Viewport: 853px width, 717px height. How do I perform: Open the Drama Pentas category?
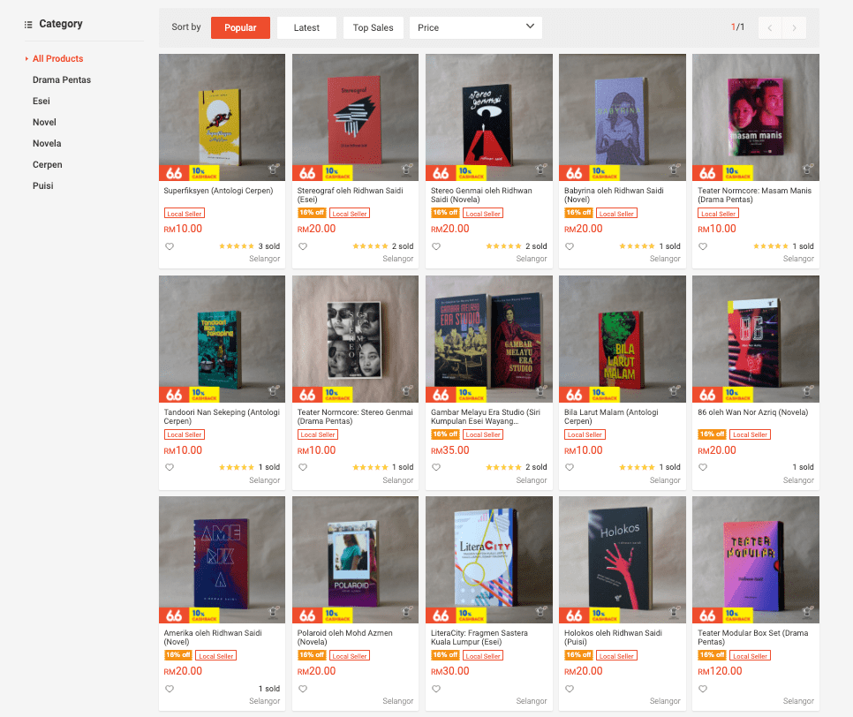(62, 80)
